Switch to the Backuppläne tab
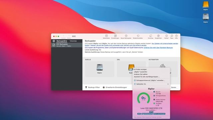Screen dimensions: 213x120 click(x=62, y=41)
